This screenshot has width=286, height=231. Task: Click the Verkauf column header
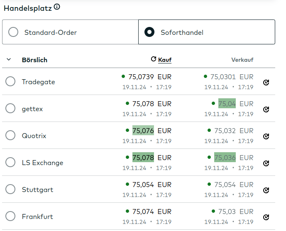[242, 60]
